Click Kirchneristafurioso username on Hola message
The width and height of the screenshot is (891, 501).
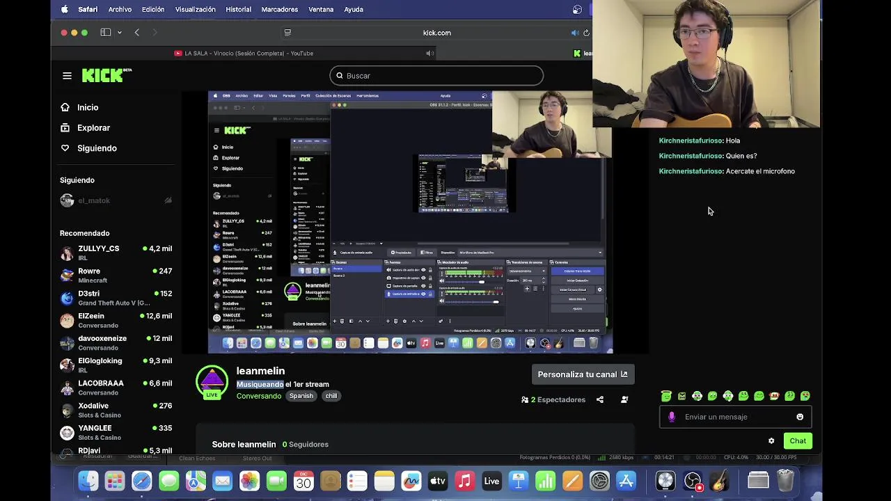click(691, 141)
